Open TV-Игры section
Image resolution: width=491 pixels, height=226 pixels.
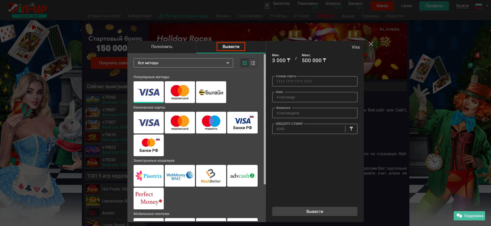[x=278, y=16]
